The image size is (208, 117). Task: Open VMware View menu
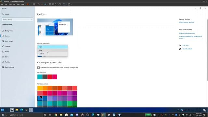point(10,4)
